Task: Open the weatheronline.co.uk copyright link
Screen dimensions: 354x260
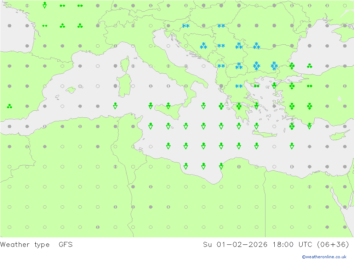Action: (x=324, y=257)
